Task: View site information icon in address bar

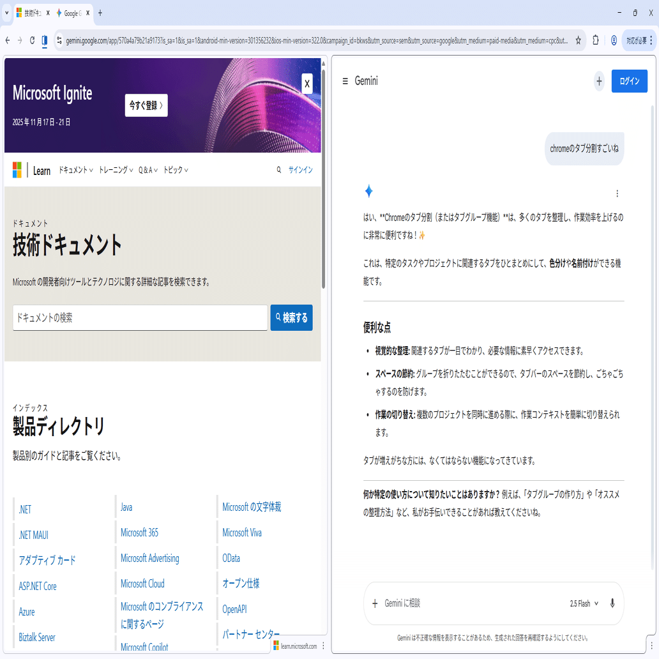Action: point(59,40)
